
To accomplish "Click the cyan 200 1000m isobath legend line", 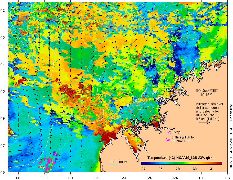I will pyautogui.click(x=115, y=165).
